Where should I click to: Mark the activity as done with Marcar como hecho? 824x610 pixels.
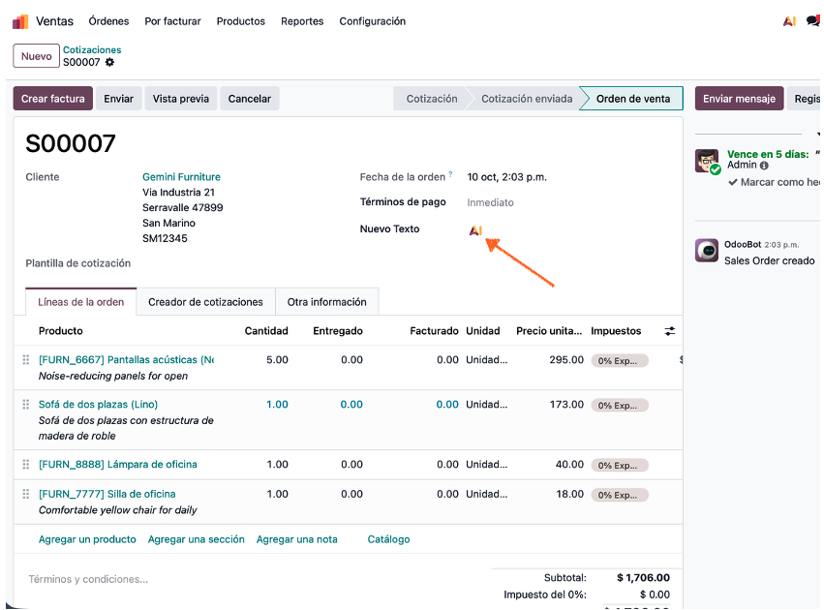pyautogui.click(x=775, y=182)
